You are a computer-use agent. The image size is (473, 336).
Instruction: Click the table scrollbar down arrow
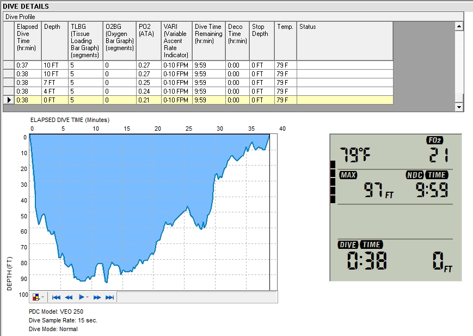[x=459, y=107]
